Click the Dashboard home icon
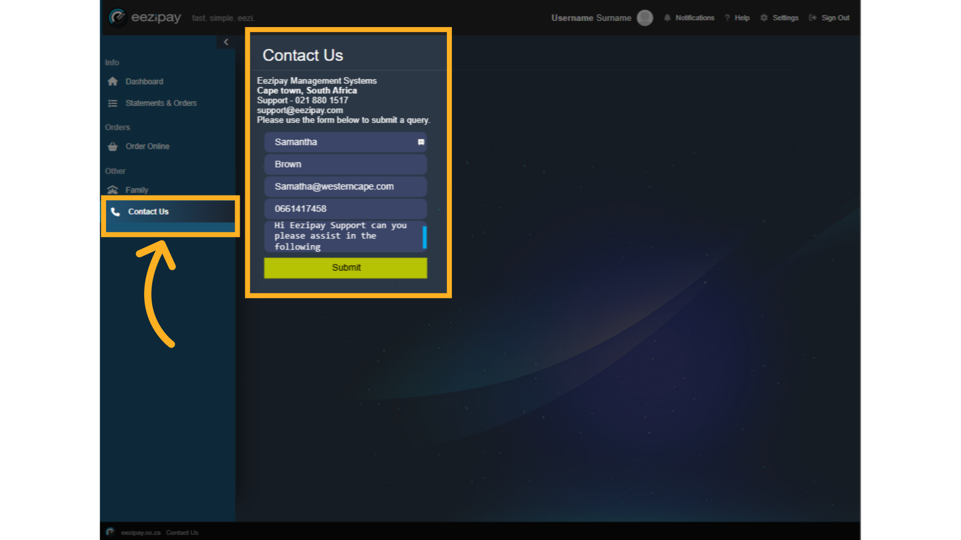The image size is (961, 540). 113,81
